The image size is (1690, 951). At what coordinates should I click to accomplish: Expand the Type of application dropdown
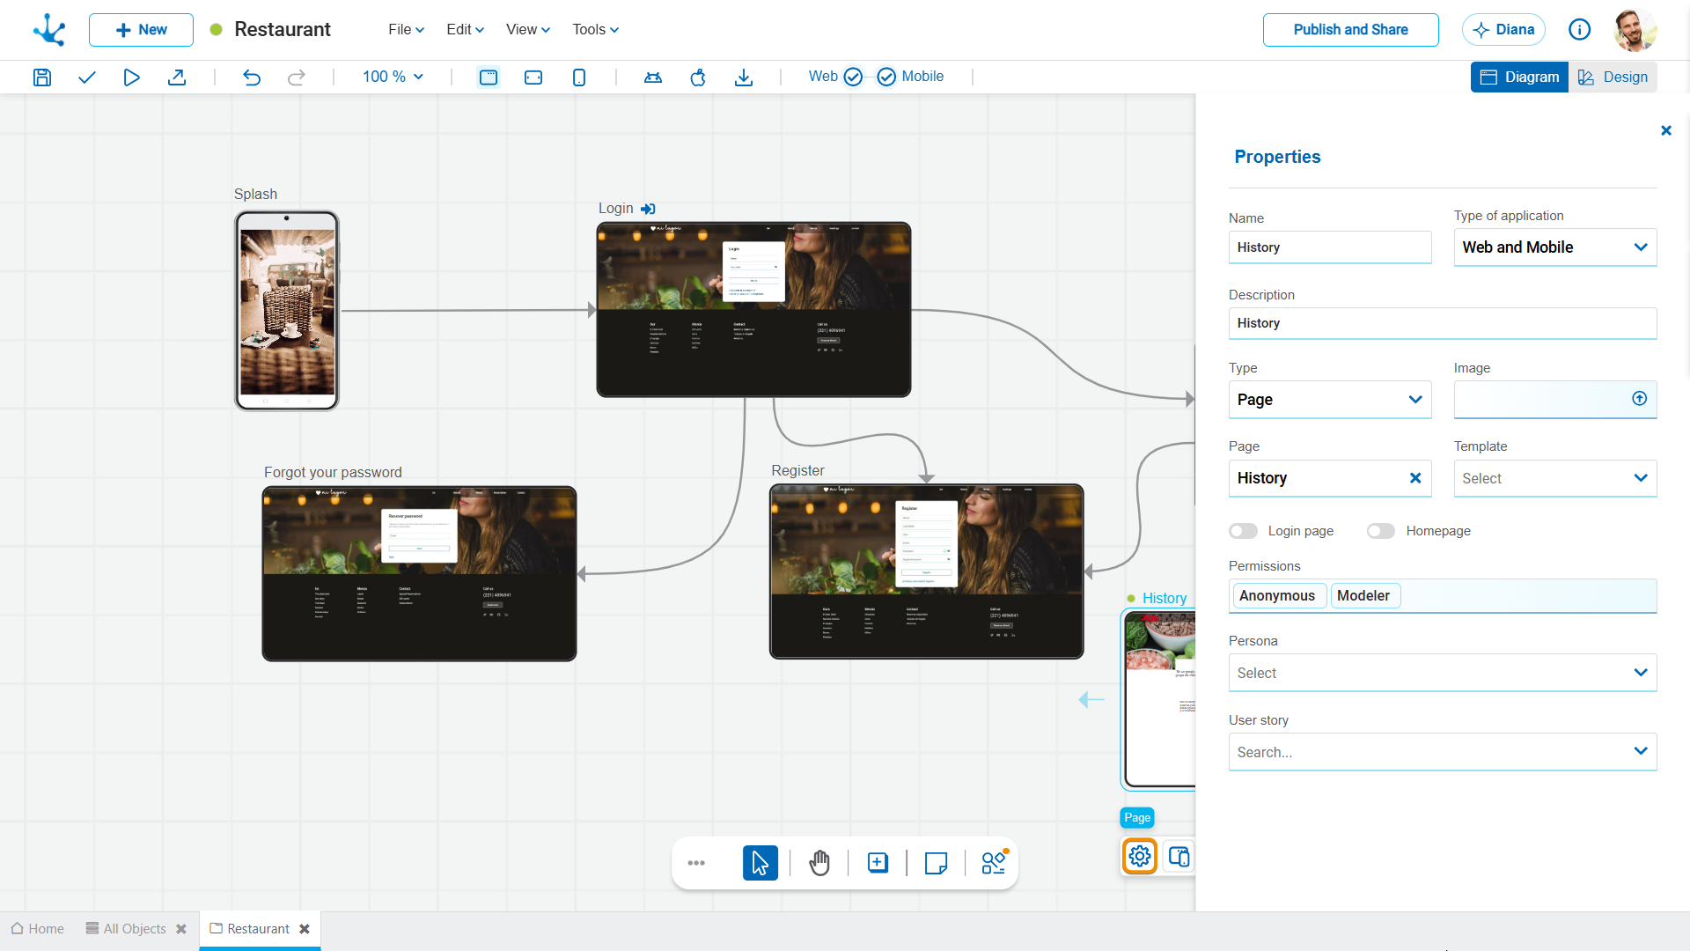(1554, 247)
